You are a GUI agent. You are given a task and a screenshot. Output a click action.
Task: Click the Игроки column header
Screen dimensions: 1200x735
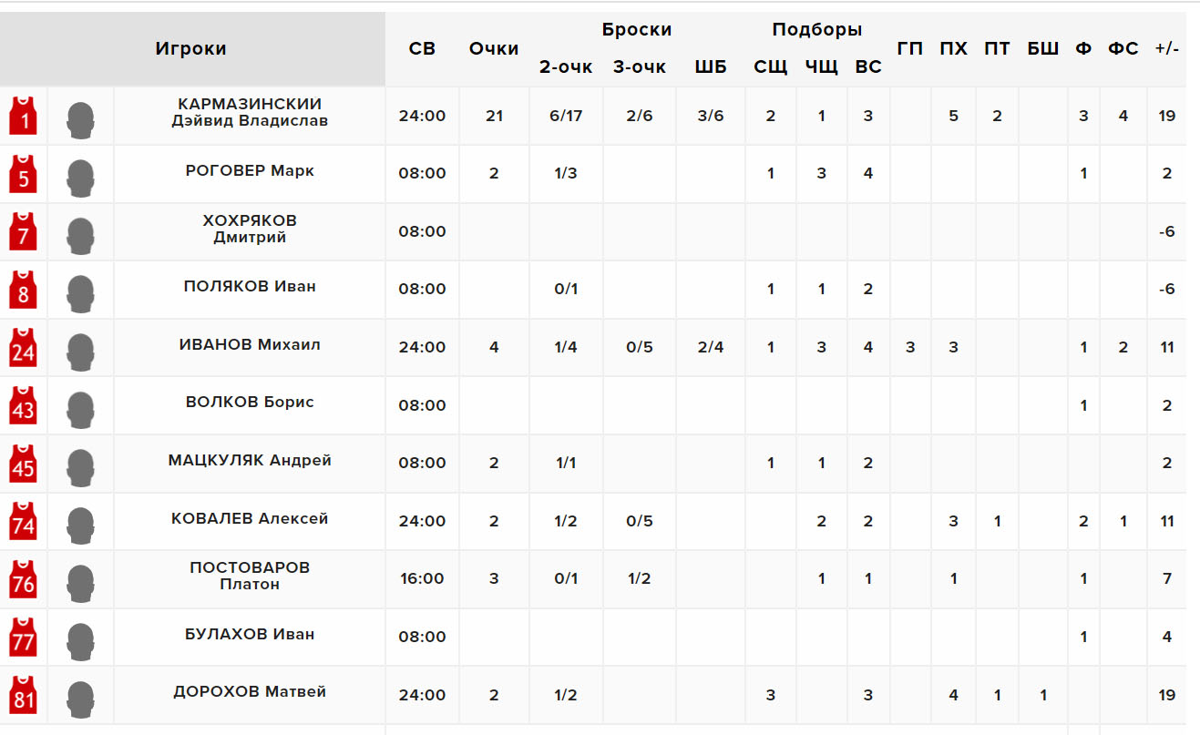pos(190,49)
